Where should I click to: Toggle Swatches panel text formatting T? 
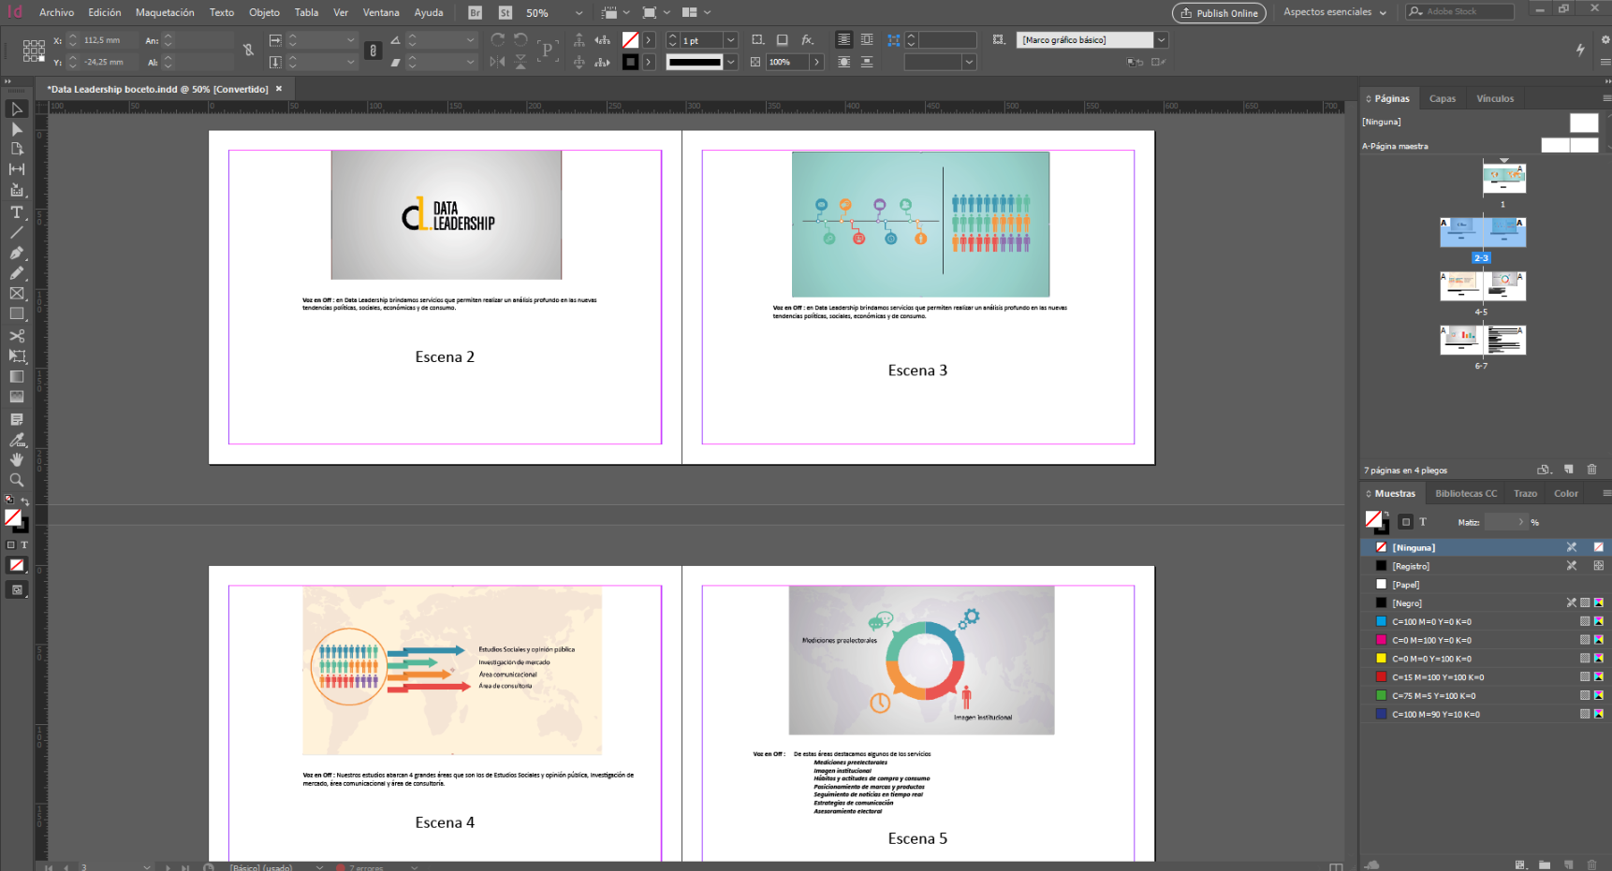point(1423,522)
